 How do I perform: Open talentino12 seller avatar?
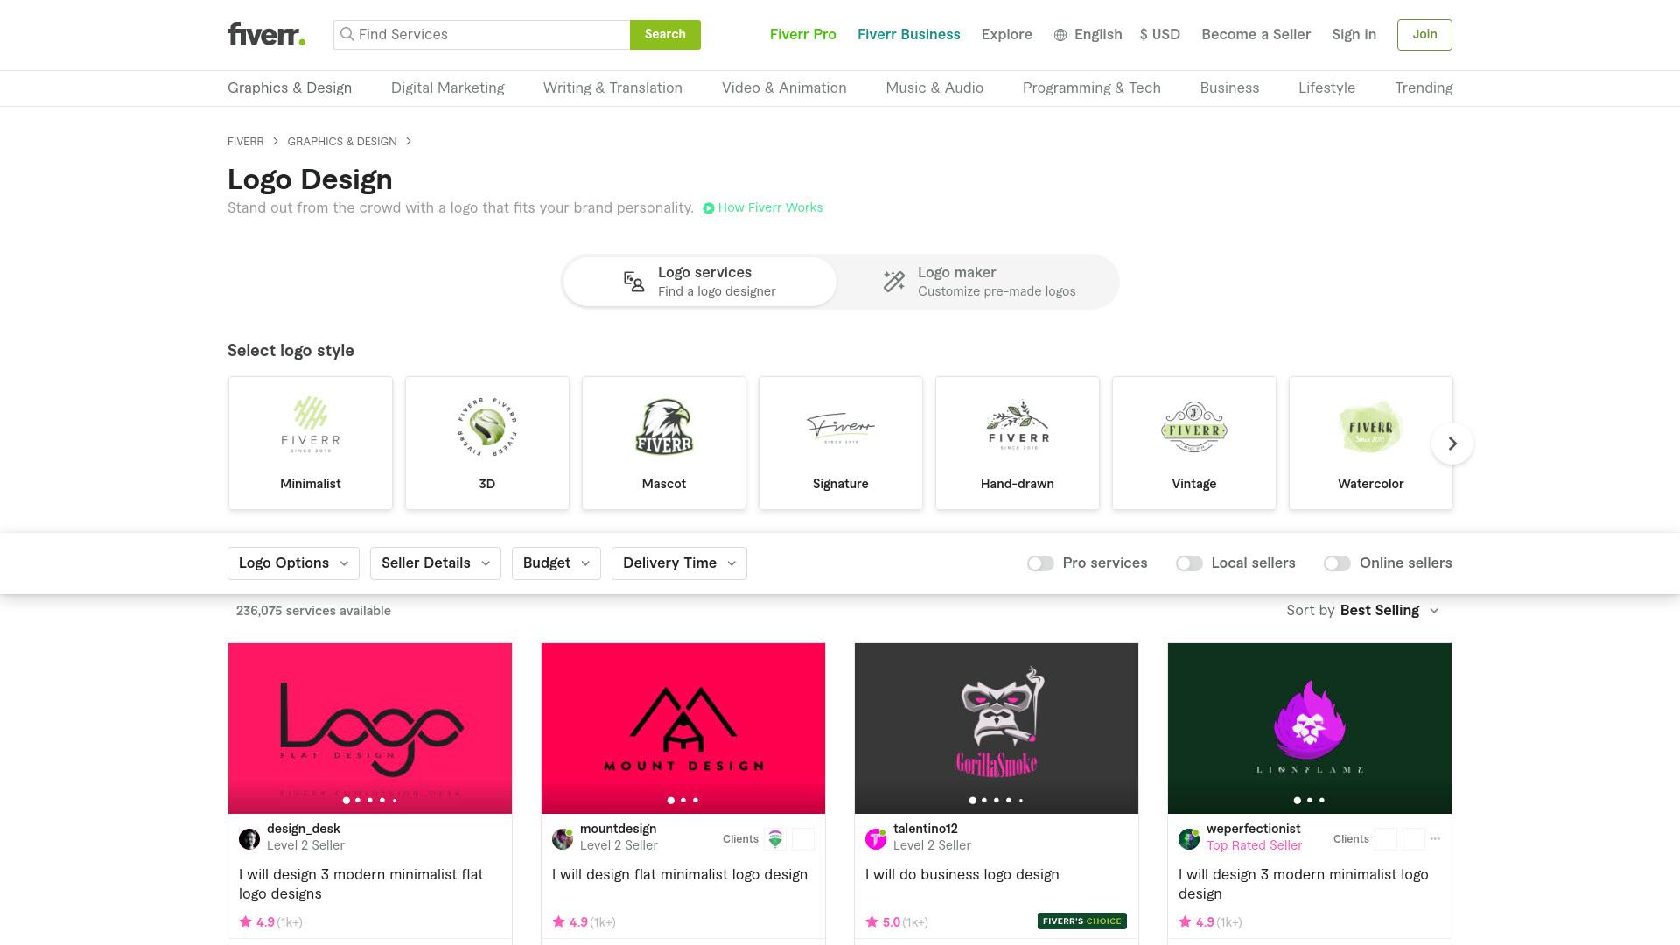[876, 839]
